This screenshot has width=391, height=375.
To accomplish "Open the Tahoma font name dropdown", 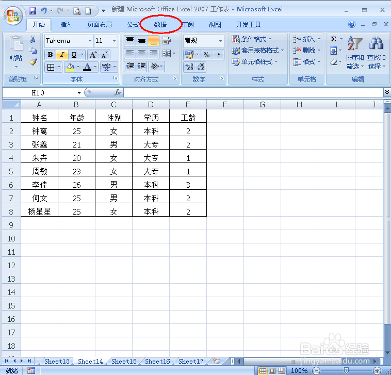I will 90,41.
